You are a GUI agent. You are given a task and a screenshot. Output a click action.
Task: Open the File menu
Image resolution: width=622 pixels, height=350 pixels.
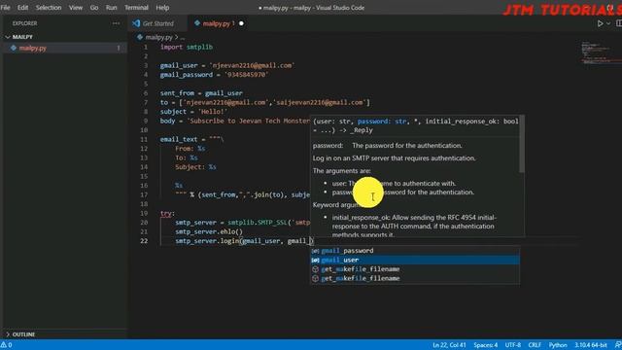pyautogui.click(x=6, y=8)
